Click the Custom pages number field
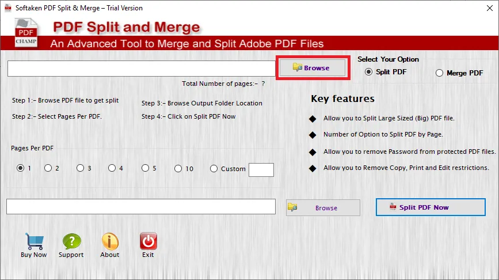This screenshot has width=499, height=280. coord(261,170)
